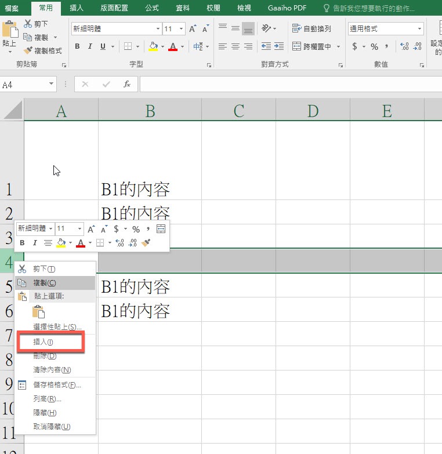Switch to the 插入 Insert ribbon tab

77,8
